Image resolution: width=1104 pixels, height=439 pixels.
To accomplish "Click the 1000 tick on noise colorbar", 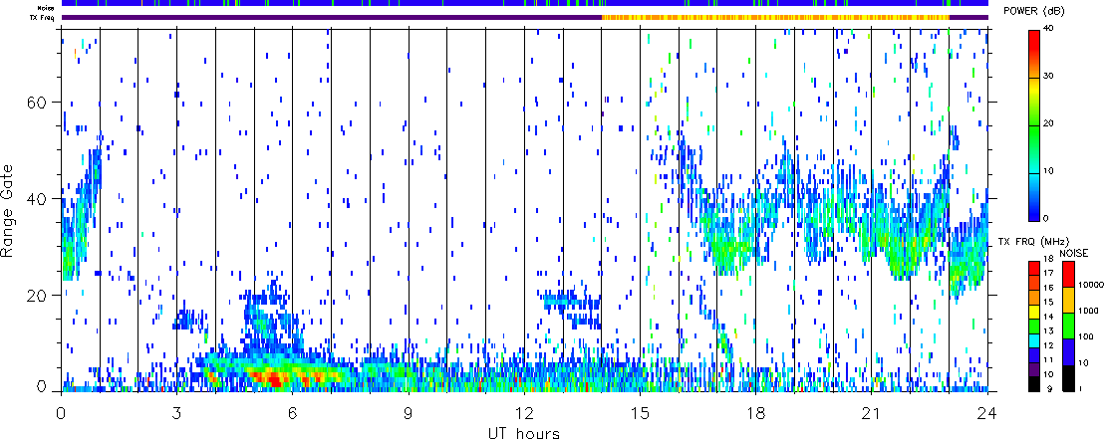I will 1086,310.
